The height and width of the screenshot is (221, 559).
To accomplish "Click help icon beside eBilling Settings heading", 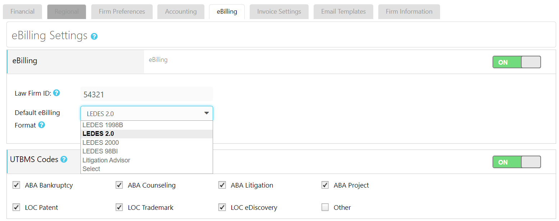I will (94, 36).
